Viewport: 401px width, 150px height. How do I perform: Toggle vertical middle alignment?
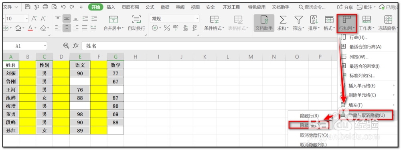click(67, 18)
